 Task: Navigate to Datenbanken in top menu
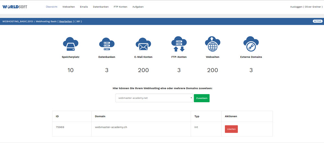[x=101, y=7]
